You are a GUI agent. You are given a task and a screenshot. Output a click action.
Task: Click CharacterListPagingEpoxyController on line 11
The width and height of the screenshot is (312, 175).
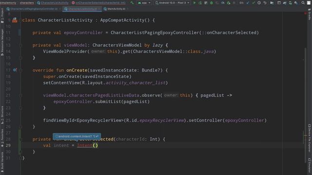click(x=155, y=33)
